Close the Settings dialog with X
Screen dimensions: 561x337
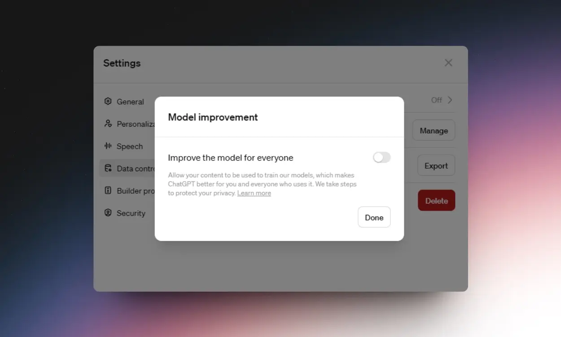point(448,63)
